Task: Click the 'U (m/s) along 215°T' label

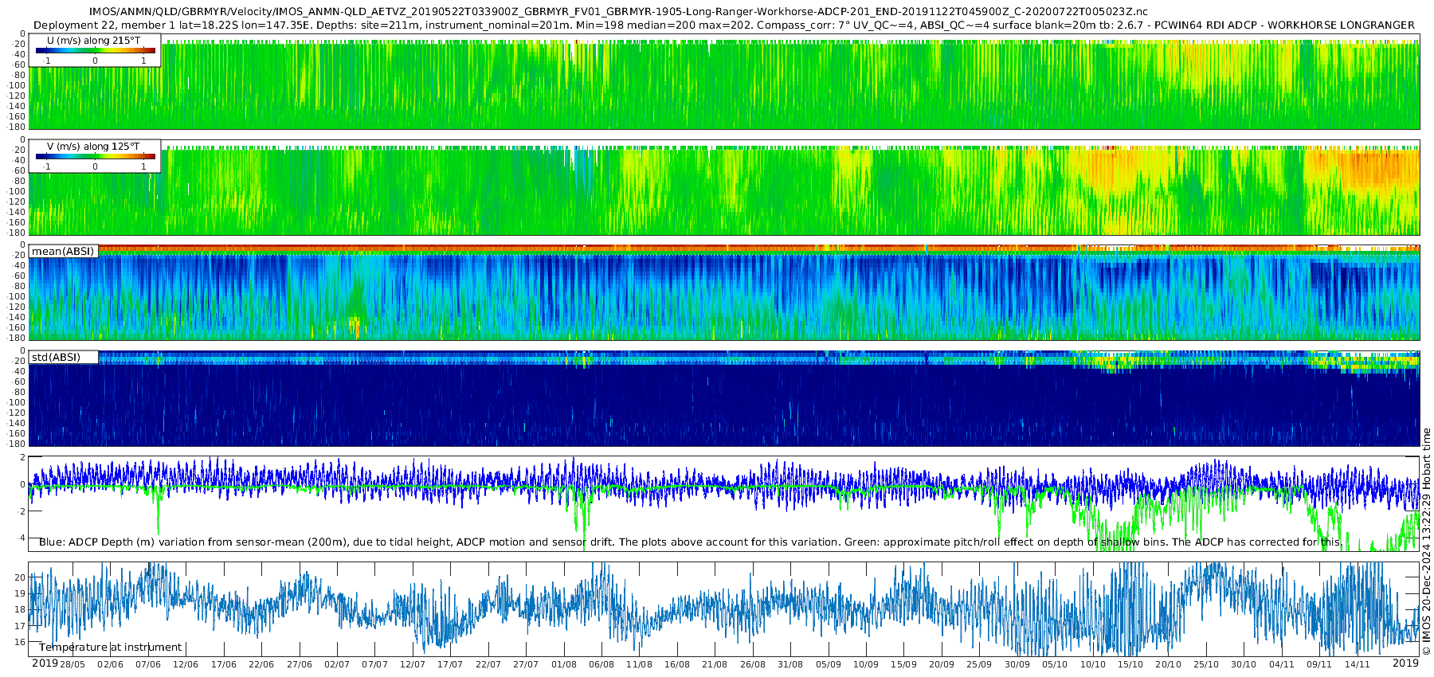Action: [94, 41]
